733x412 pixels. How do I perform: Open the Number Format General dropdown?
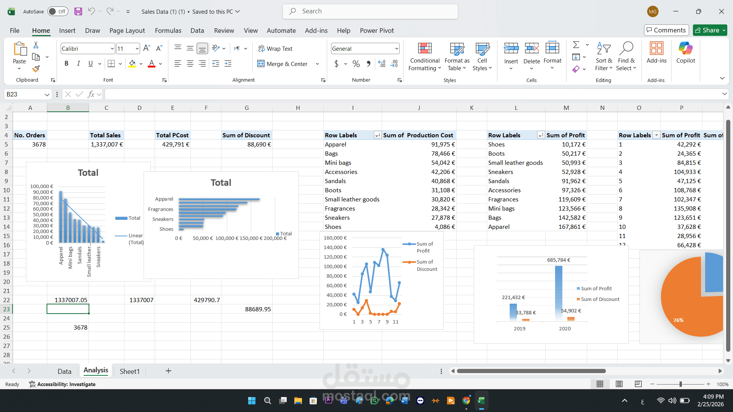pyautogui.click(x=397, y=48)
